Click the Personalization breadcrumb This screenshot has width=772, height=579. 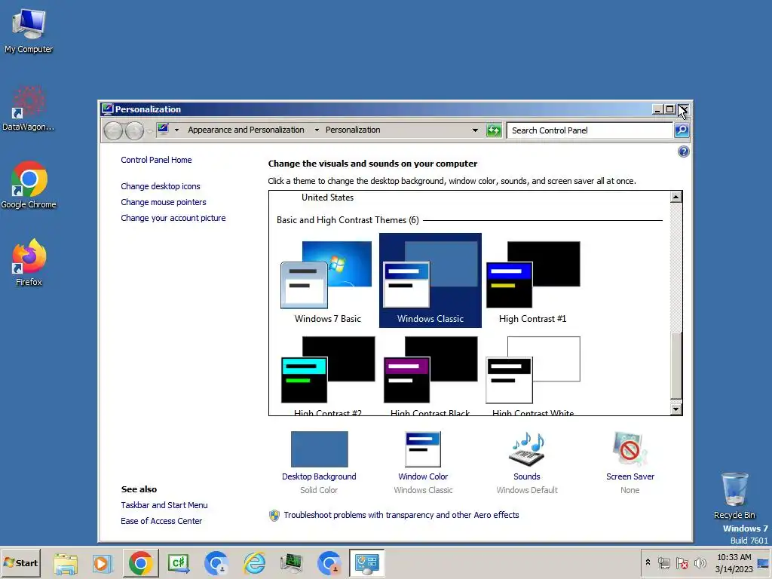point(353,130)
